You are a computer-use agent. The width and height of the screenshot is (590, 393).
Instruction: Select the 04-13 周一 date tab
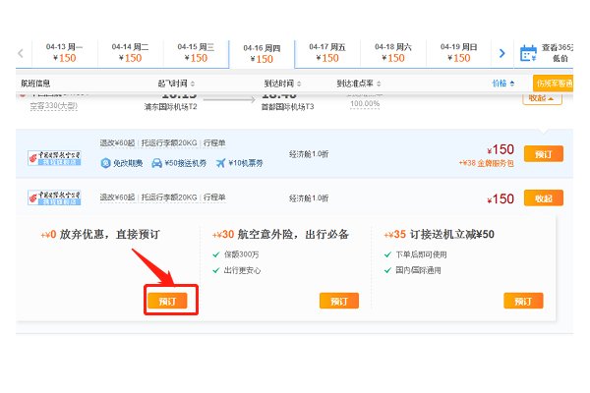pos(64,53)
